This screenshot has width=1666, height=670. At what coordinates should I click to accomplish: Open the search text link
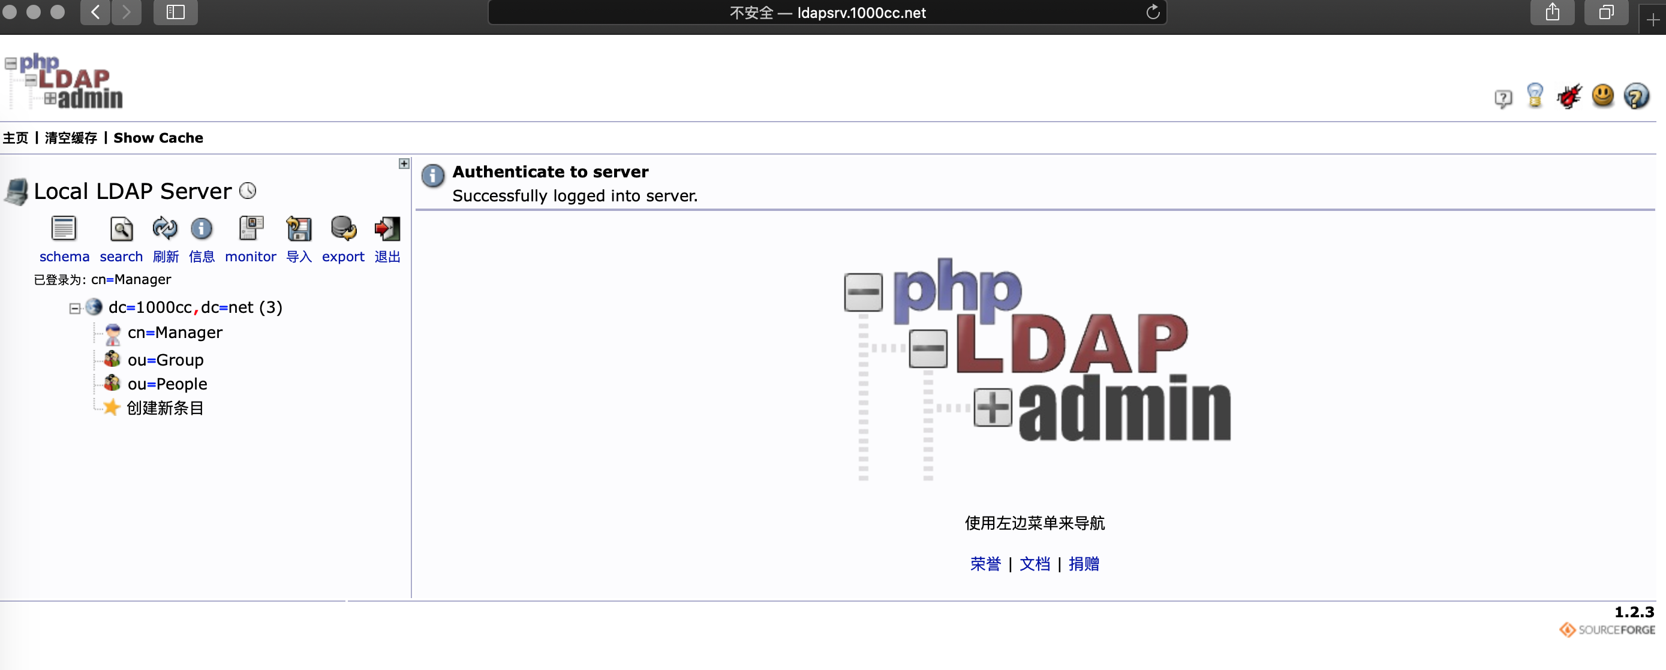pos(121,256)
